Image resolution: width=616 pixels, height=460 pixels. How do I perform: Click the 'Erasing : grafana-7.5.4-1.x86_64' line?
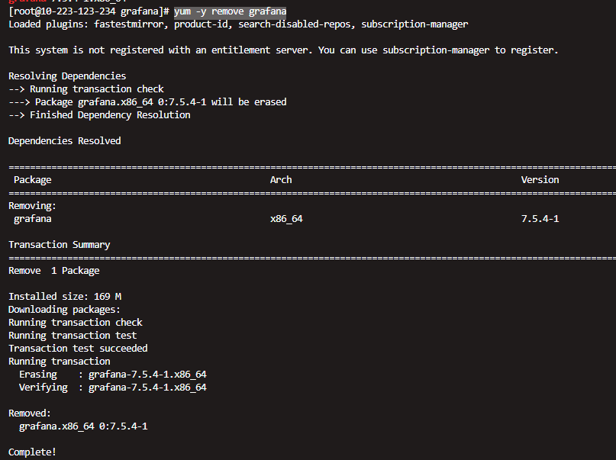113,374
